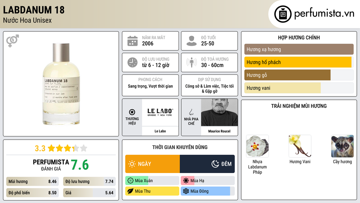
Task: Click the Nước Hoa Unisex subtitle
Action: 27,20
